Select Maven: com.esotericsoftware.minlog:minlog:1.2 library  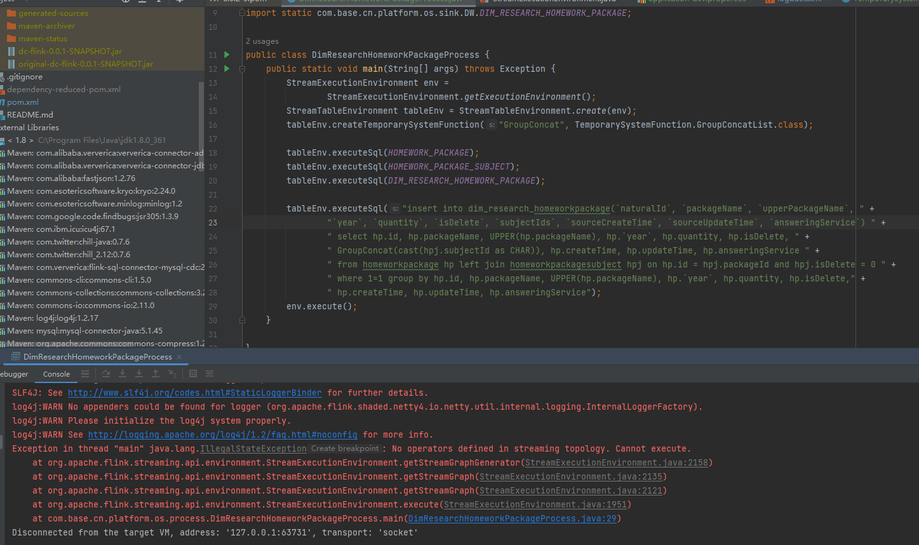tap(95, 204)
